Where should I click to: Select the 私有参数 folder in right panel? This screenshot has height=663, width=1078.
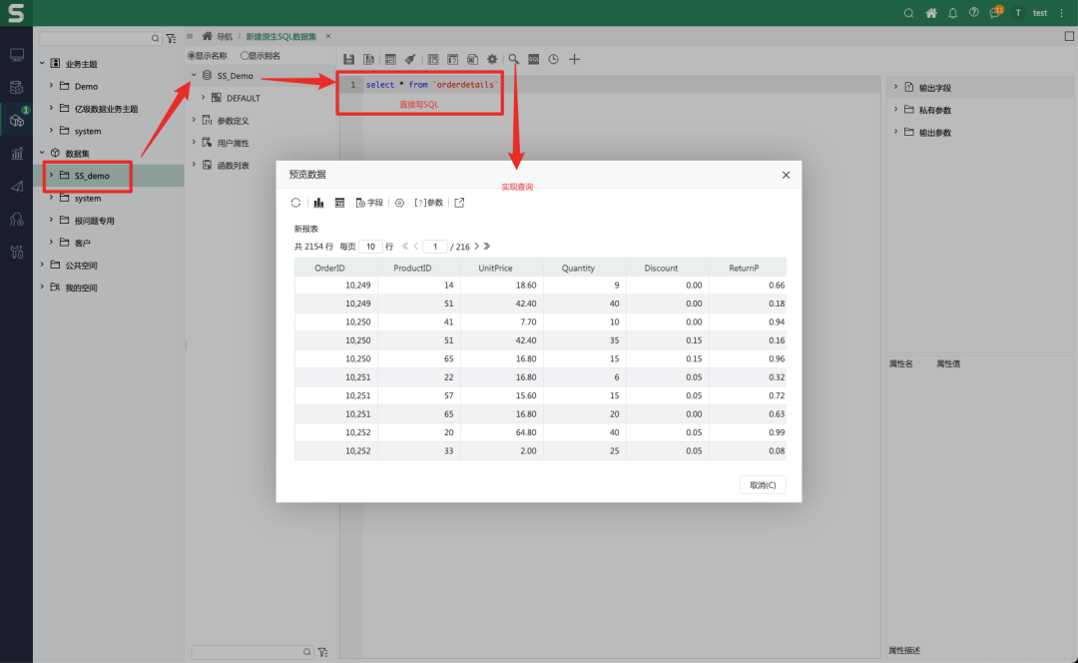coord(934,110)
